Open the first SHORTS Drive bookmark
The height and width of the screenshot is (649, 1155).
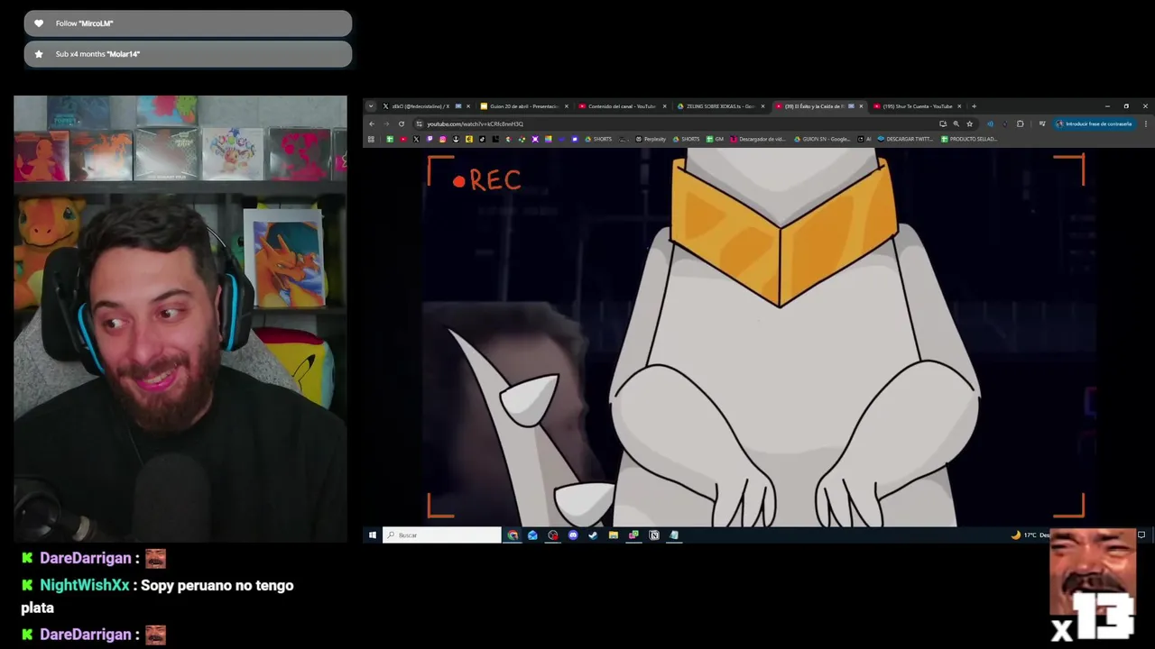click(x=599, y=139)
